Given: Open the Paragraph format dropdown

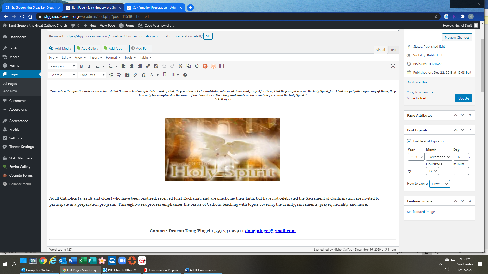Looking at the screenshot, I should (62, 66).
